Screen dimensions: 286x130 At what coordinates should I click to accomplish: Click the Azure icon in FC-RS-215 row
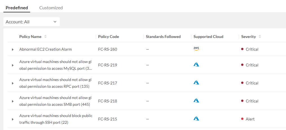coord(196,119)
